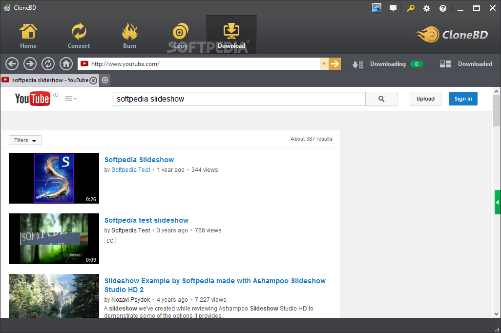This screenshot has width=501, height=333.
Task: Open the Settings gear icon
Action: (x=427, y=8)
